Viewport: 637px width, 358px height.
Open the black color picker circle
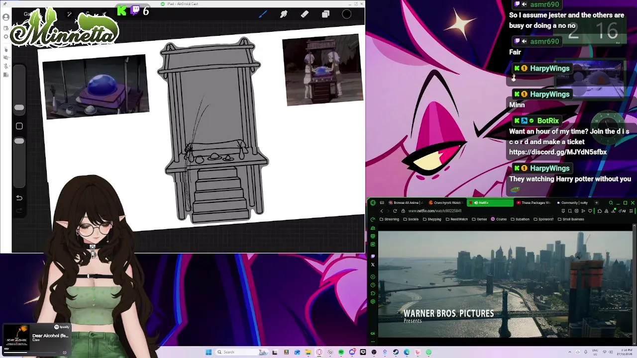[x=347, y=14]
